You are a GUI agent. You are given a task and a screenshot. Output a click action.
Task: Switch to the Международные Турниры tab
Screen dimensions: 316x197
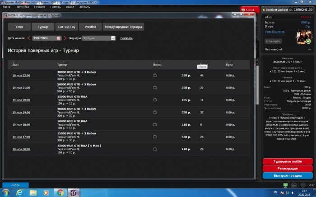tap(123, 27)
